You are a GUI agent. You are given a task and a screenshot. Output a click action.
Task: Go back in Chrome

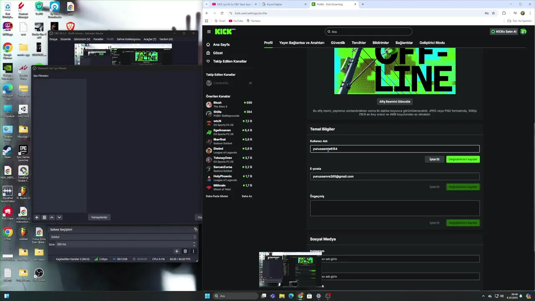pos(206,13)
